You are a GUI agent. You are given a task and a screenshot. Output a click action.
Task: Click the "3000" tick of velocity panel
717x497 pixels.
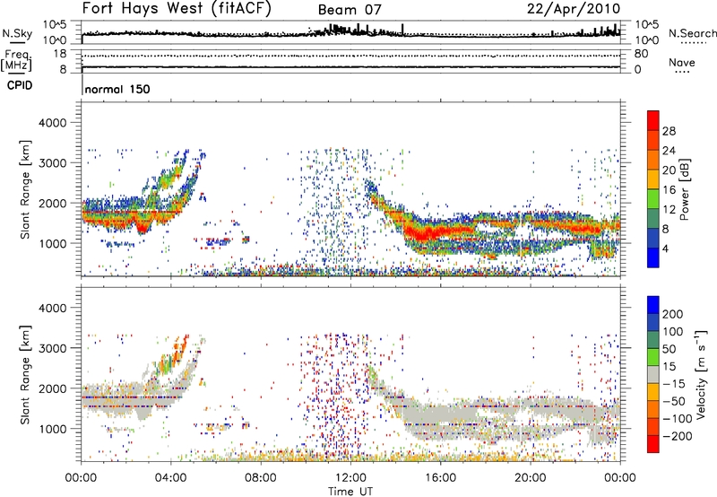52,348
